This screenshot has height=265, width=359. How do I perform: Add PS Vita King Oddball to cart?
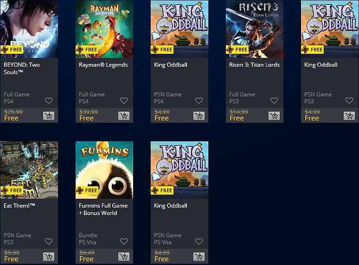coord(199,257)
